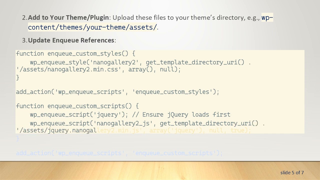Viewport: 320px width, 180px height.
Task: Click the 'function enqueue_custom_styles() {' code line
Action: click(x=76, y=53)
